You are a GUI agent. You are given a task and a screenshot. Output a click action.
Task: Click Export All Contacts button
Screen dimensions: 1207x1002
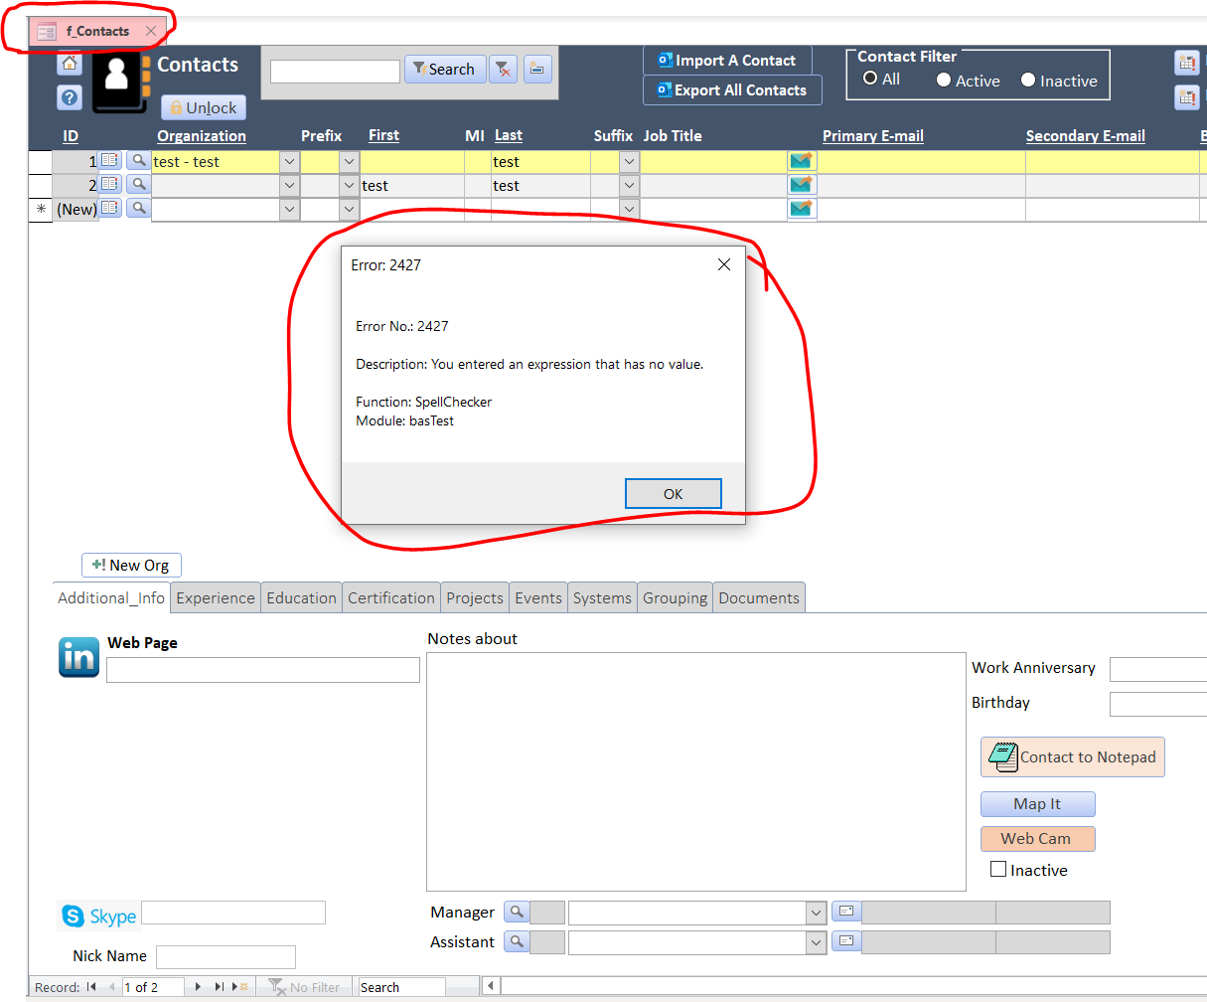click(732, 89)
